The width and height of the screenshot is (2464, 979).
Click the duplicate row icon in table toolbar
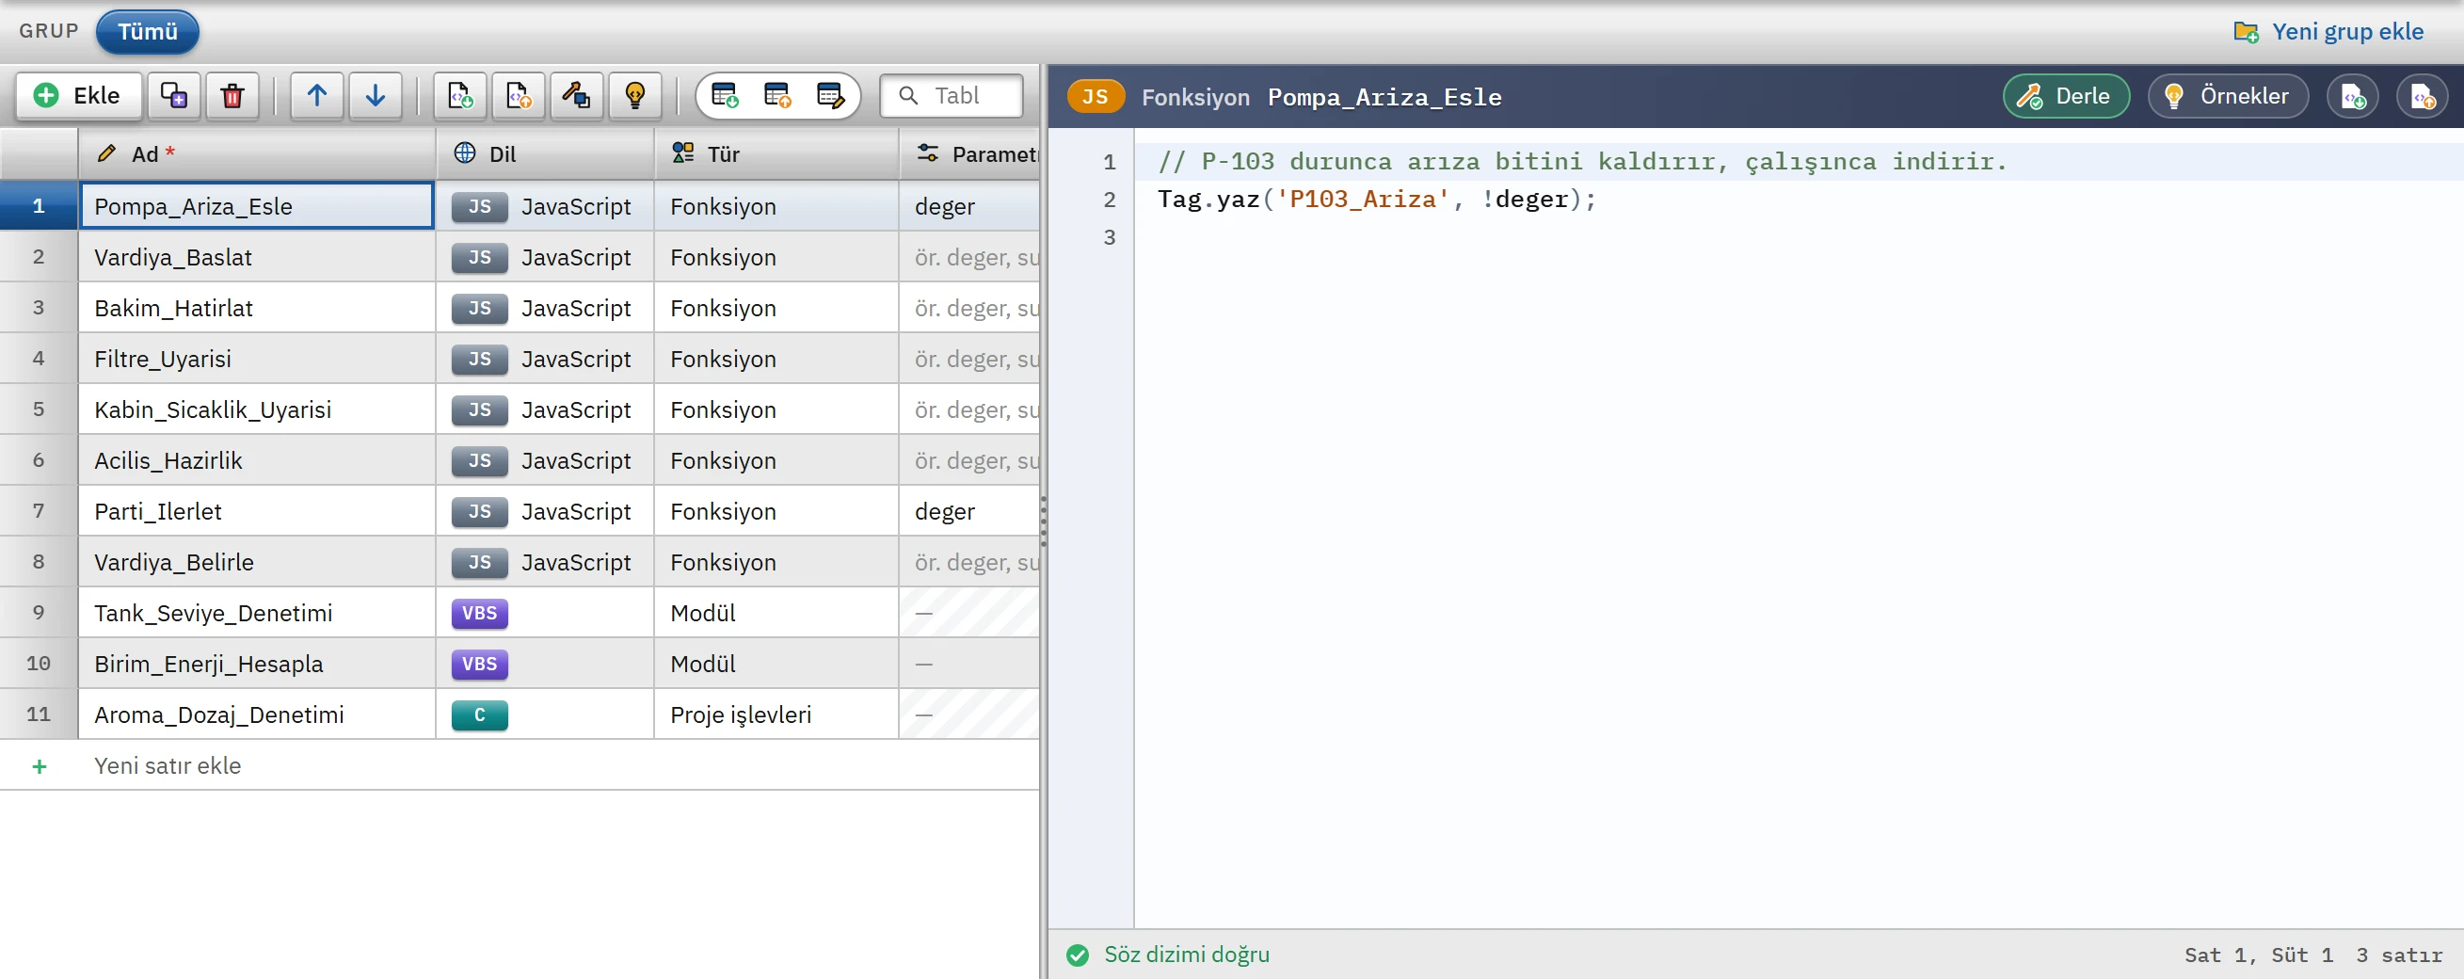(173, 96)
